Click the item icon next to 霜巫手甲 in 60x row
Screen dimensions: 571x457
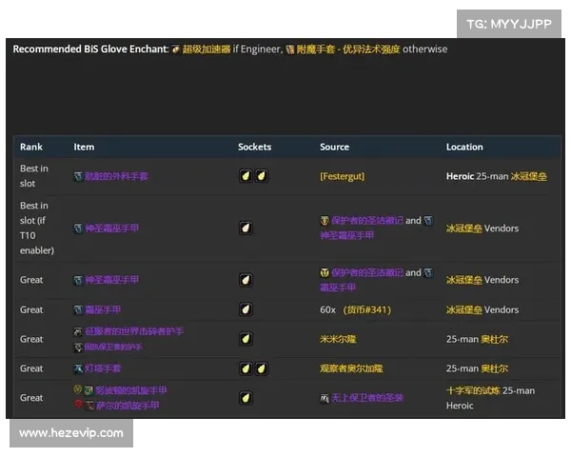point(78,310)
